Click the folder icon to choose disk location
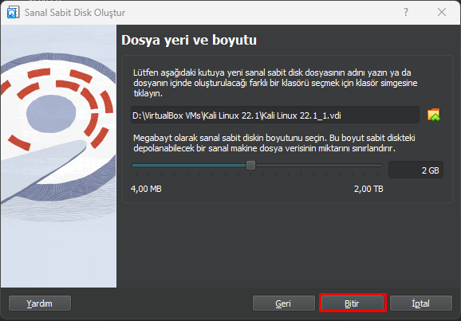 click(x=434, y=115)
